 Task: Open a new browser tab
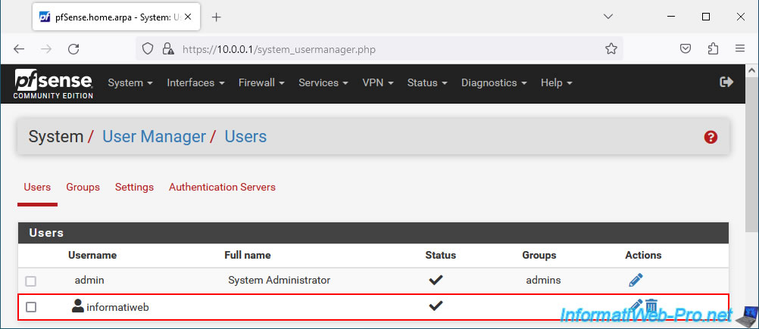(x=217, y=17)
